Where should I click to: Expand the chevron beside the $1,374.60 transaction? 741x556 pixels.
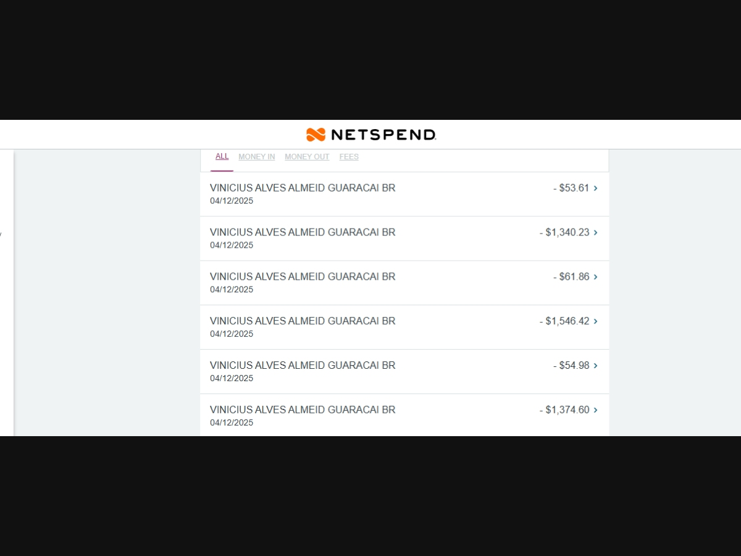coord(595,411)
